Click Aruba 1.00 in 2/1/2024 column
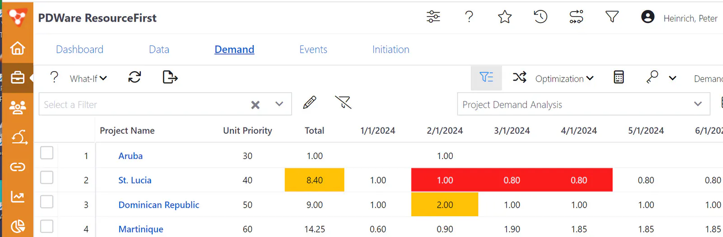The image size is (723, 237). (x=445, y=156)
